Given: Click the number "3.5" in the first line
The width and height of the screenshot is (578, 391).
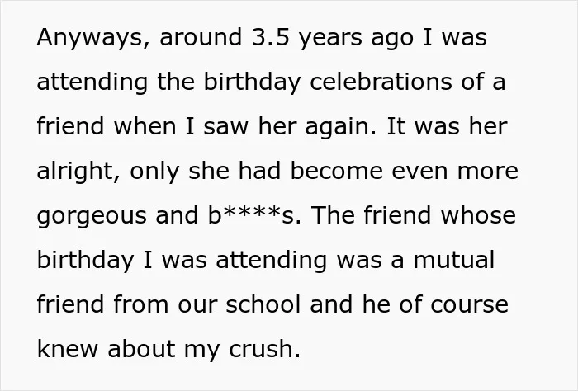Looking at the screenshot, I should click(x=270, y=37).
